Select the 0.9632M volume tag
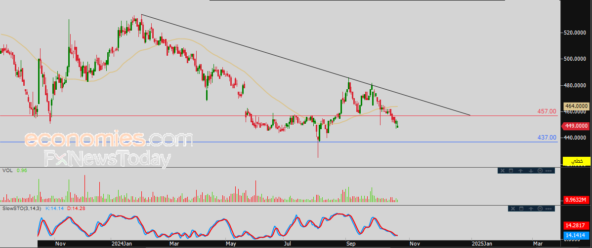The width and height of the screenshot is (592, 248). click(577, 199)
